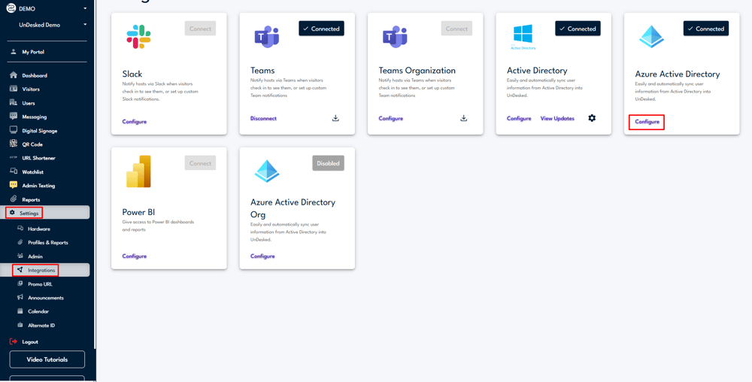Viewport: 752px width, 382px height.
Task: Click the download icon on Teams card
Action: tap(335, 118)
